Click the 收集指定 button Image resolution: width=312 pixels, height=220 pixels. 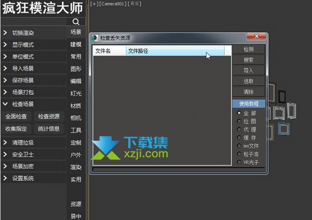[x=16, y=129]
